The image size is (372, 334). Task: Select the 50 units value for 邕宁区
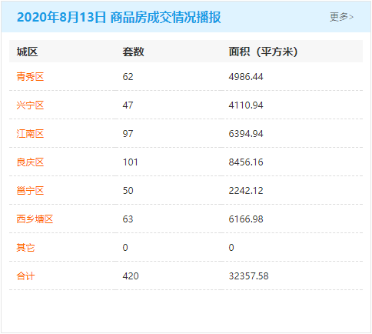tap(128, 191)
